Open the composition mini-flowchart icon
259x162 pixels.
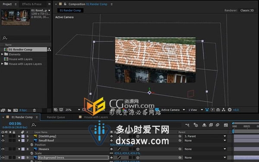[x=187, y=125]
